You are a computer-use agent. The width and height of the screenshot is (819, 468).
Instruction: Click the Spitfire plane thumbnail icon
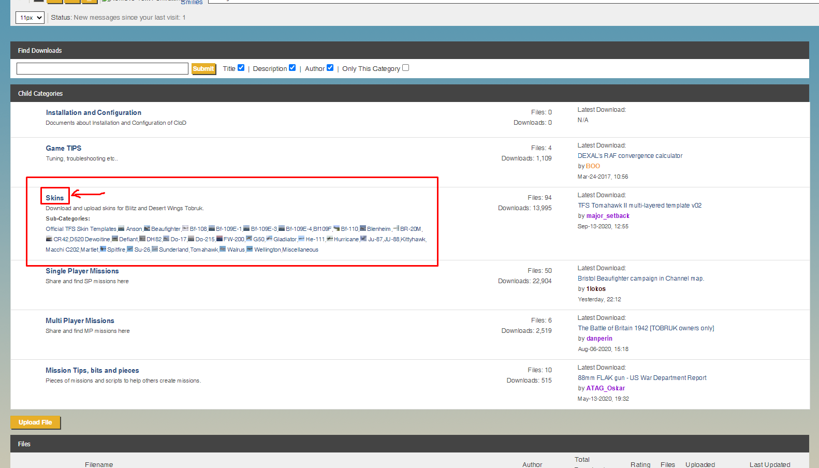(103, 249)
